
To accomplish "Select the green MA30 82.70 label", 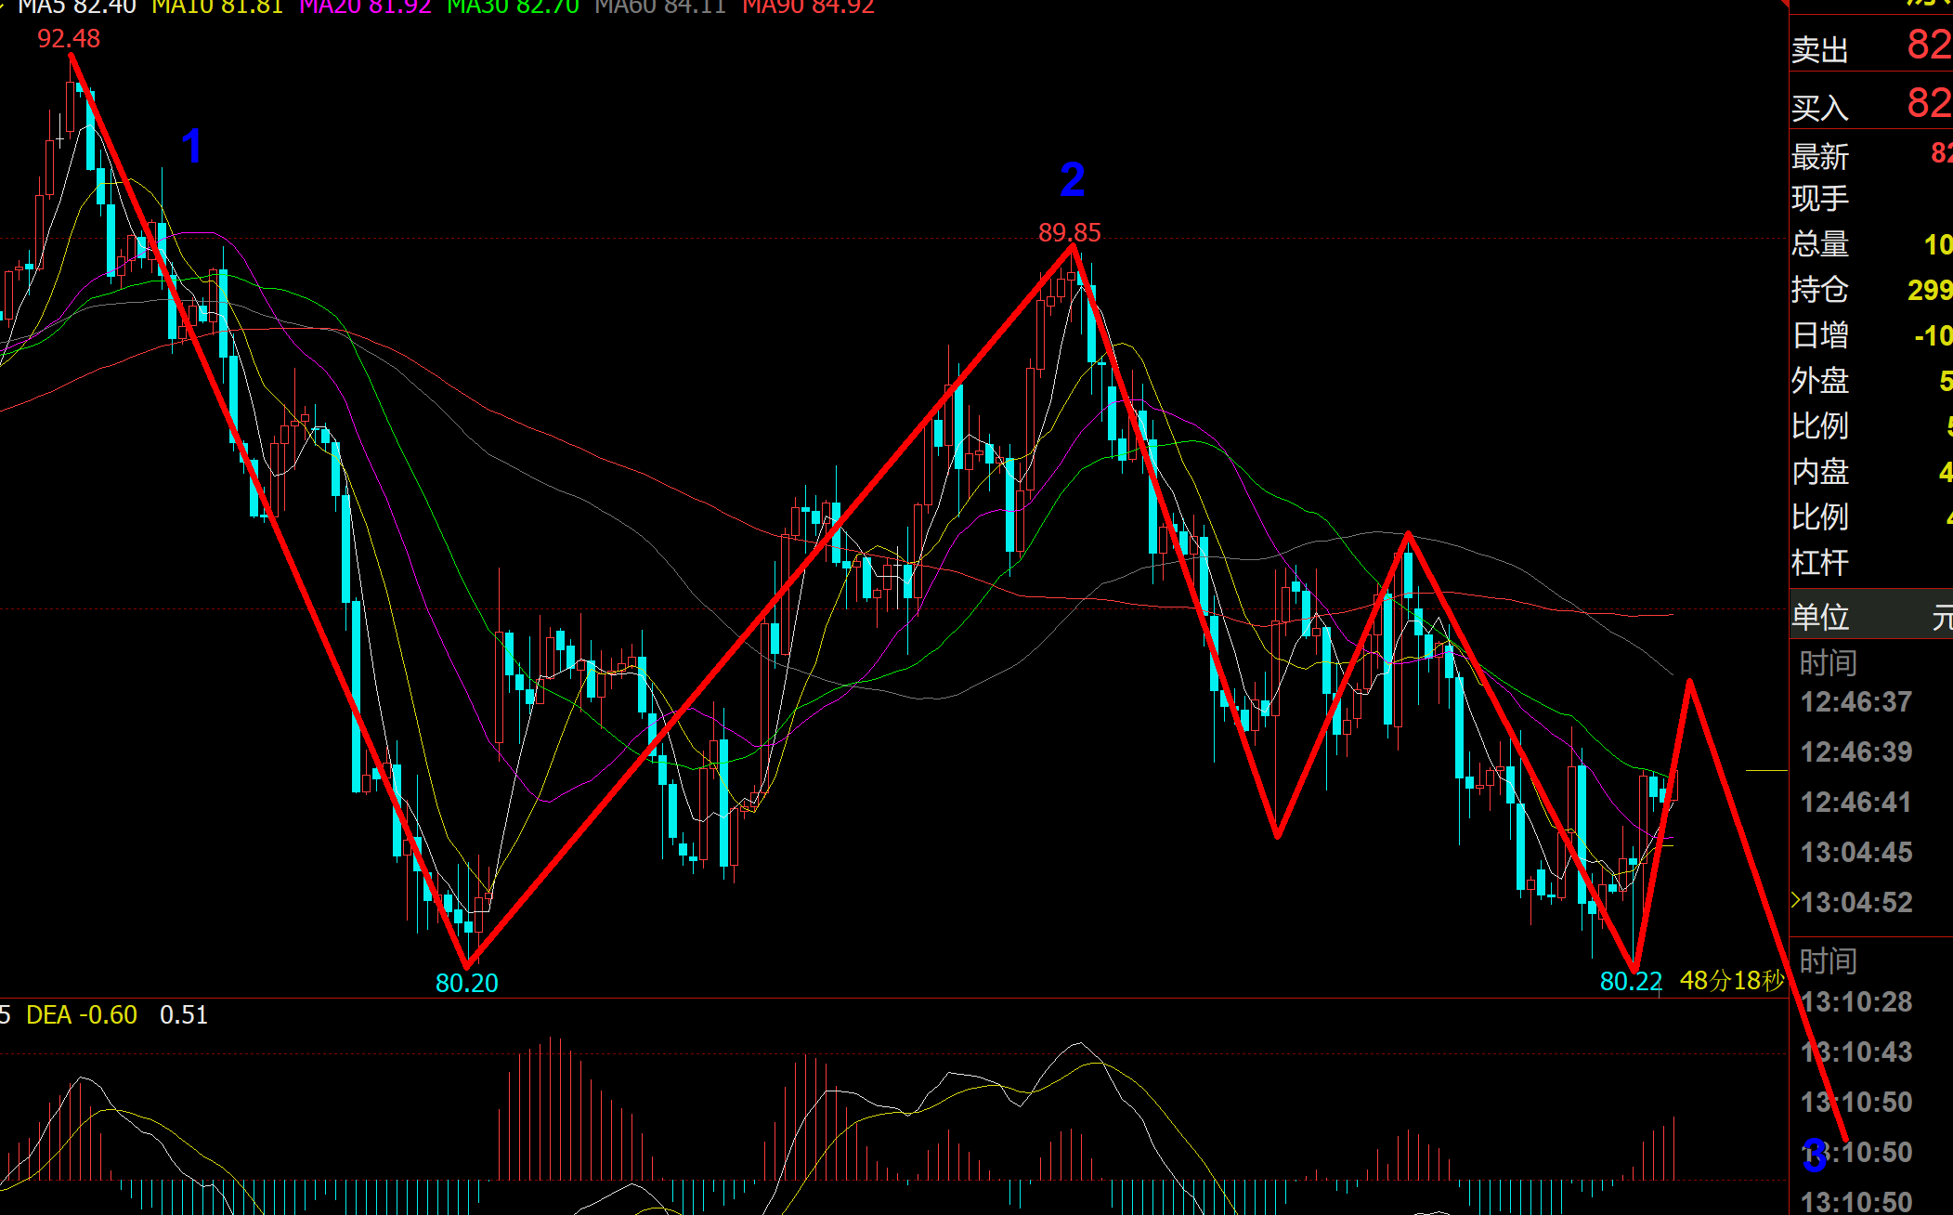I will [513, 7].
